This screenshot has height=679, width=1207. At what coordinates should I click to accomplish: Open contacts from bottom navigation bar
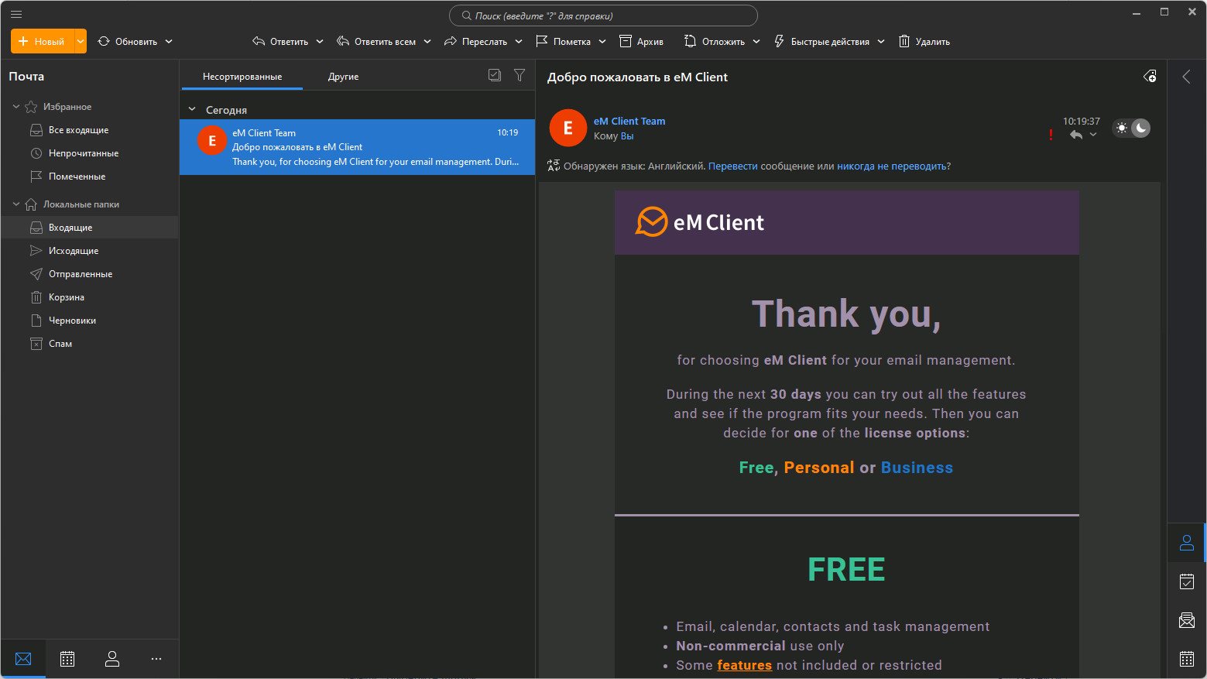point(112,659)
